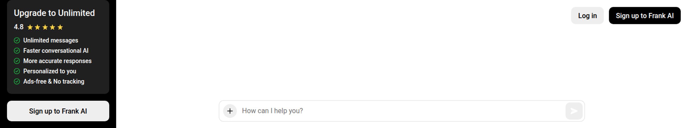Viewport: 681px width, 128px height.
Task: Click the black Sign up to Frank AI button
Action: pyautogui.click(x=644, y=15)
